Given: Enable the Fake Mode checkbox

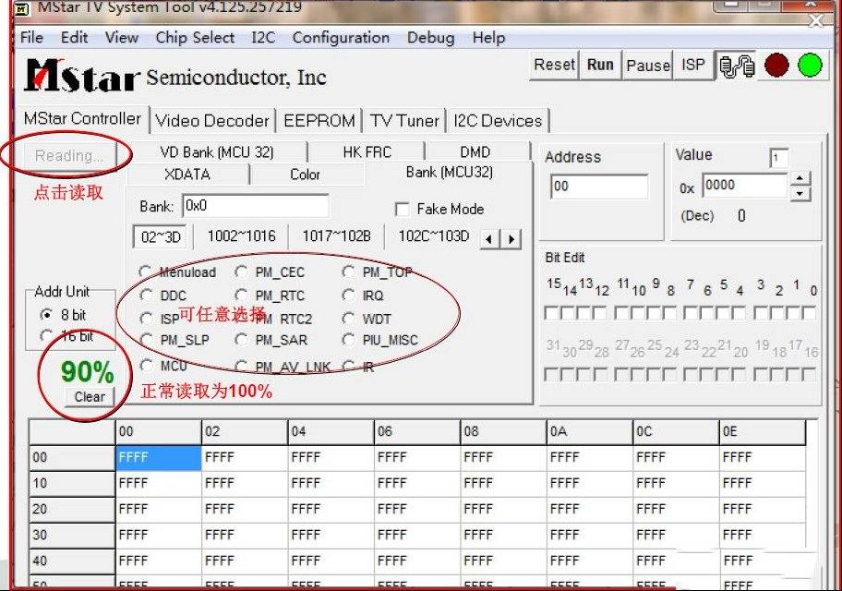Looking at the screenshot, I should 402,209.
